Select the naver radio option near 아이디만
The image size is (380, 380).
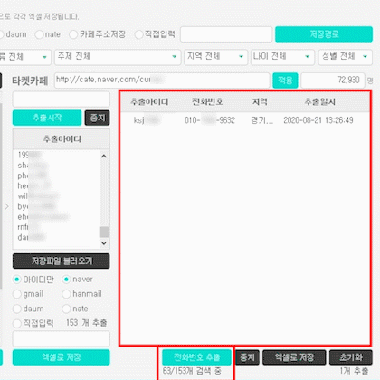point(66,280)
